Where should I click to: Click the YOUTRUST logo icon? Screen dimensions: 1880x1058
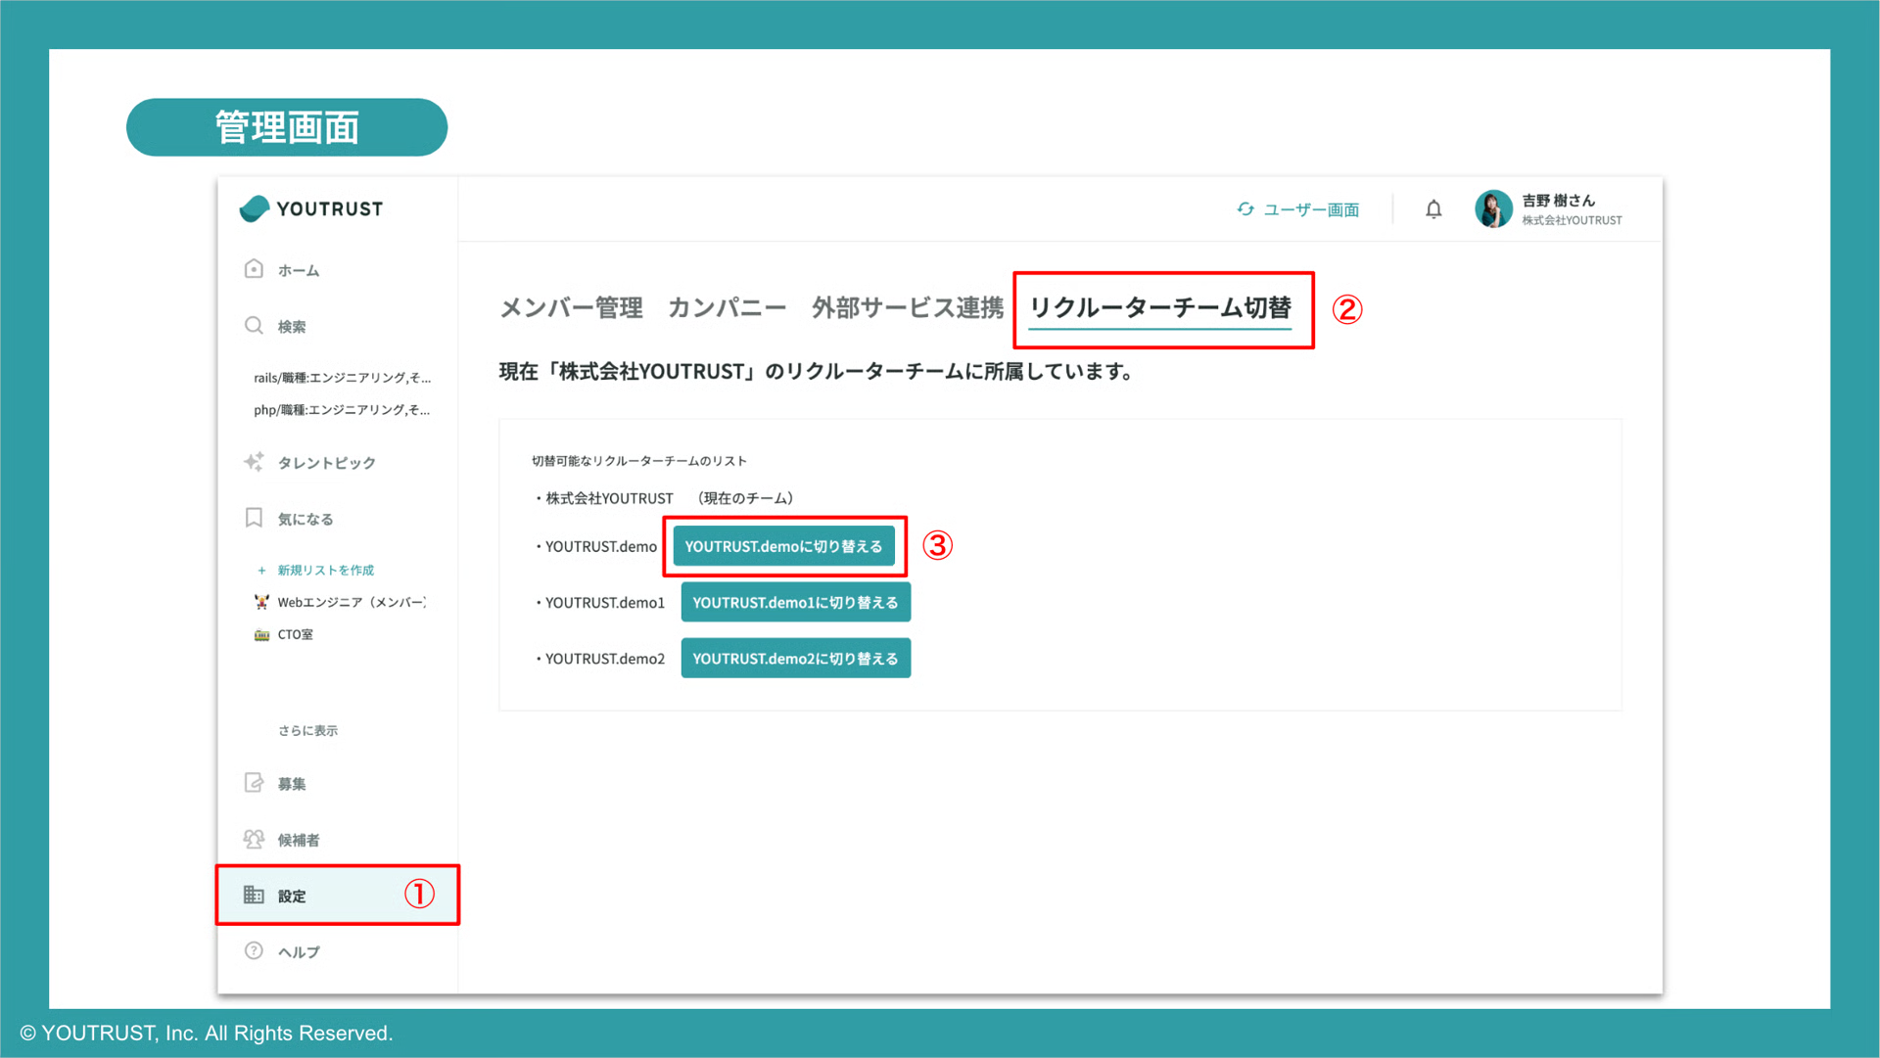click(255, 208)
